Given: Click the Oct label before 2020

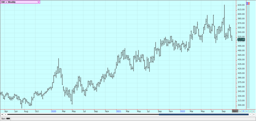Looking at the screenshot, I should [37, 111].
